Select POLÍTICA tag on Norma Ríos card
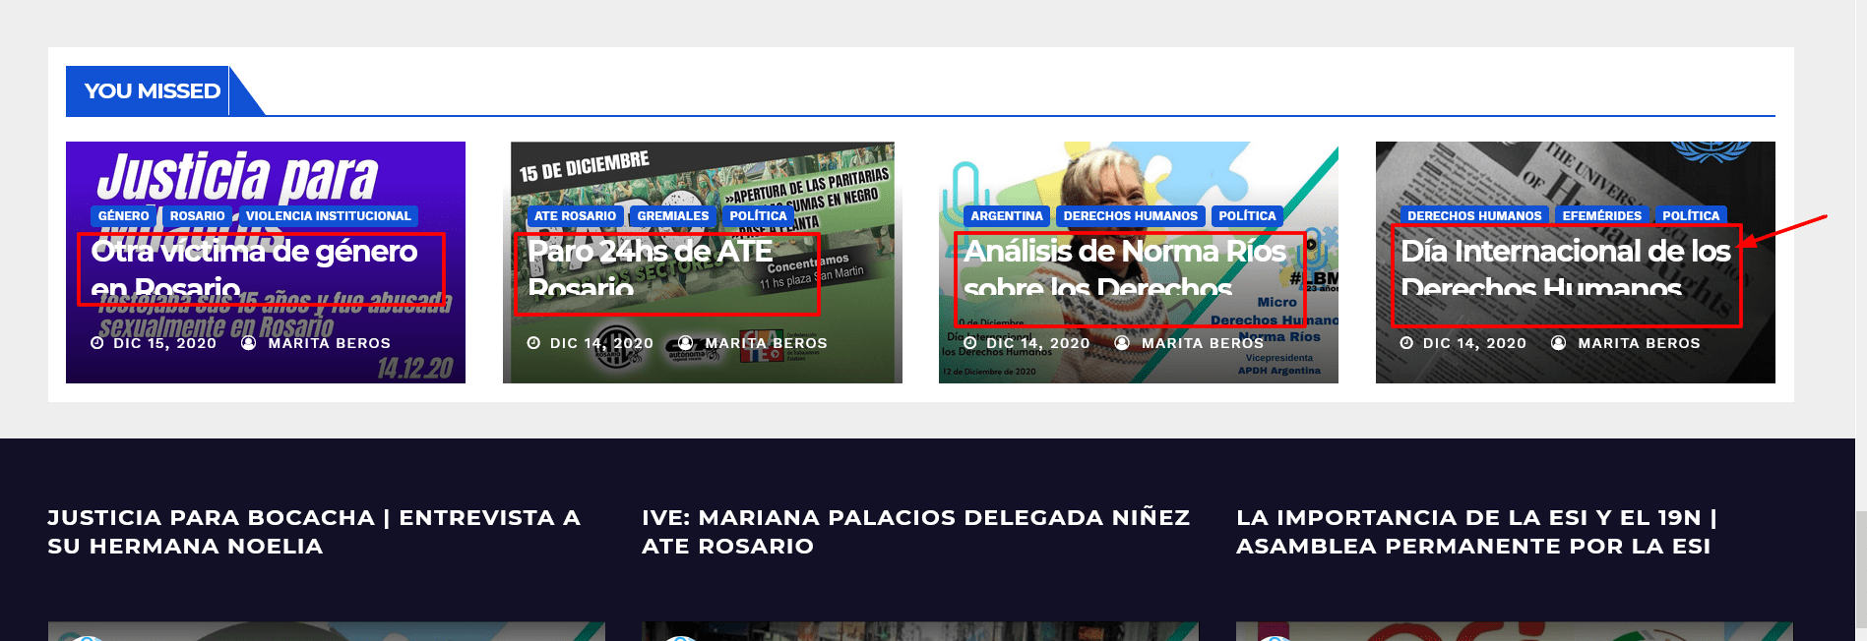This screenshot has width=1867, height=641. tap(1247, 216)
